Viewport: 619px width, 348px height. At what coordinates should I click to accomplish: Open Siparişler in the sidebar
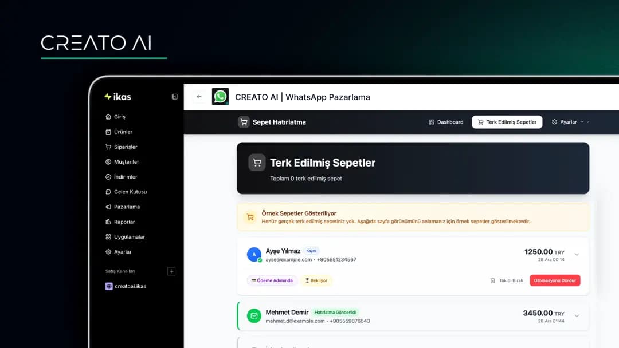(125, 147)
